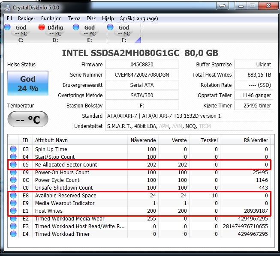Open the Hjelp menu
The width and height of the screenshot is (280, 256).
click(x=108, y=18)
